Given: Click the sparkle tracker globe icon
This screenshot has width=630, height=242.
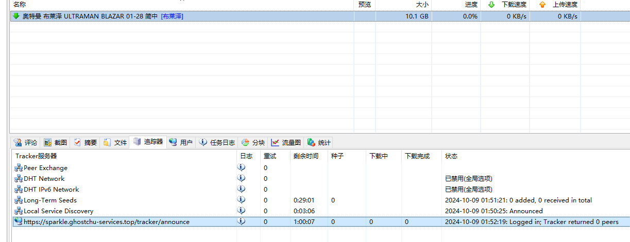Looking at the screenshot, I should coord(19,222).
